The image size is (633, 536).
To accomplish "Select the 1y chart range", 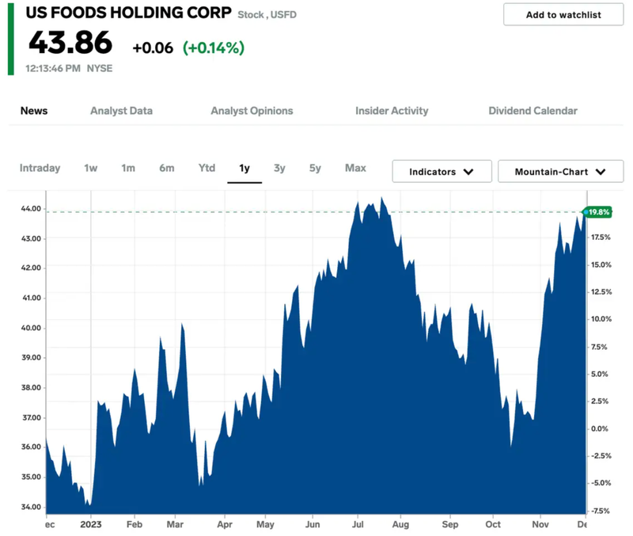I will click(244, 168).
